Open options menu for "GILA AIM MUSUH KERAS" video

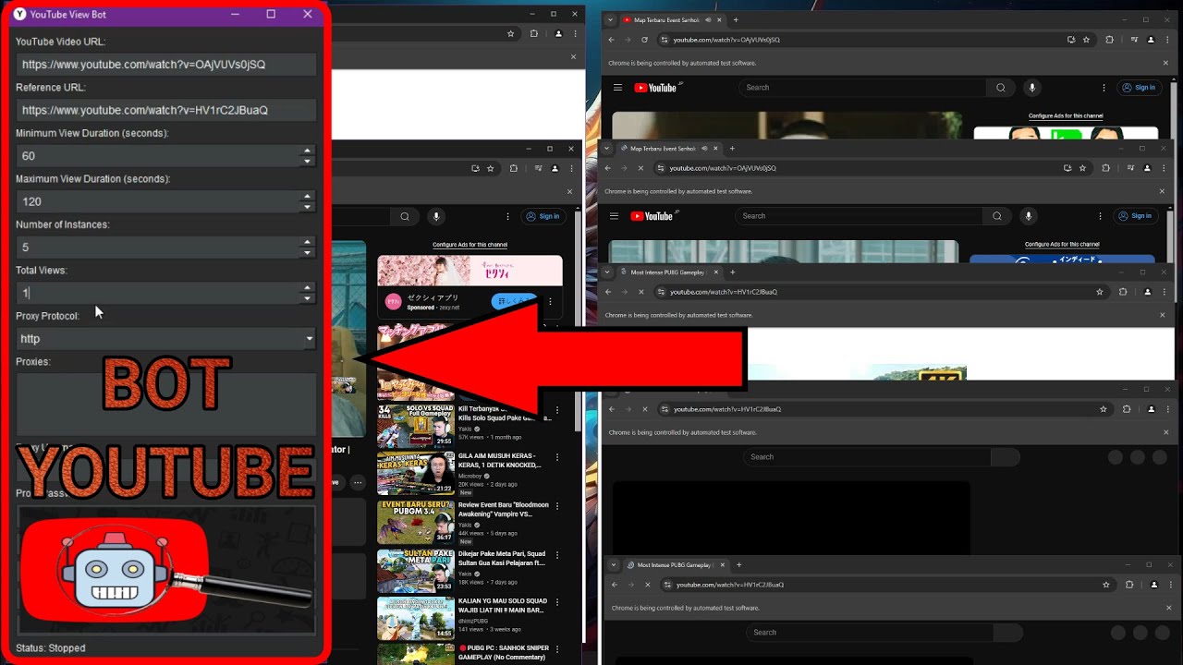point(557,458)
